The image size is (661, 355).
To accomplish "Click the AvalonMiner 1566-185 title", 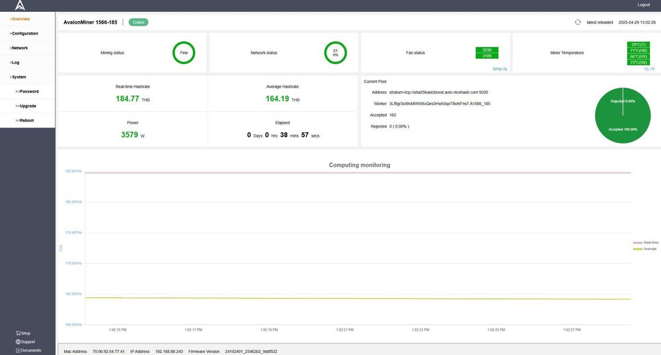I will [x=90, y=22].
